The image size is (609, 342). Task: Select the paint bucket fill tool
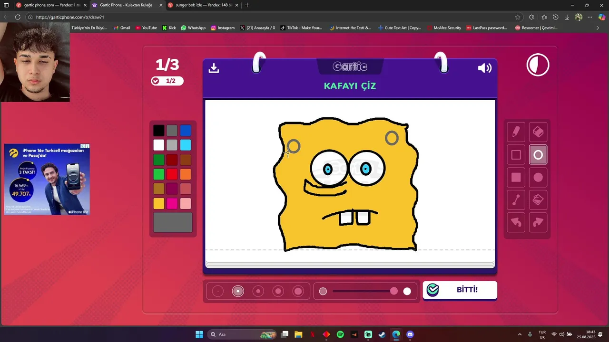pos(538,200)
